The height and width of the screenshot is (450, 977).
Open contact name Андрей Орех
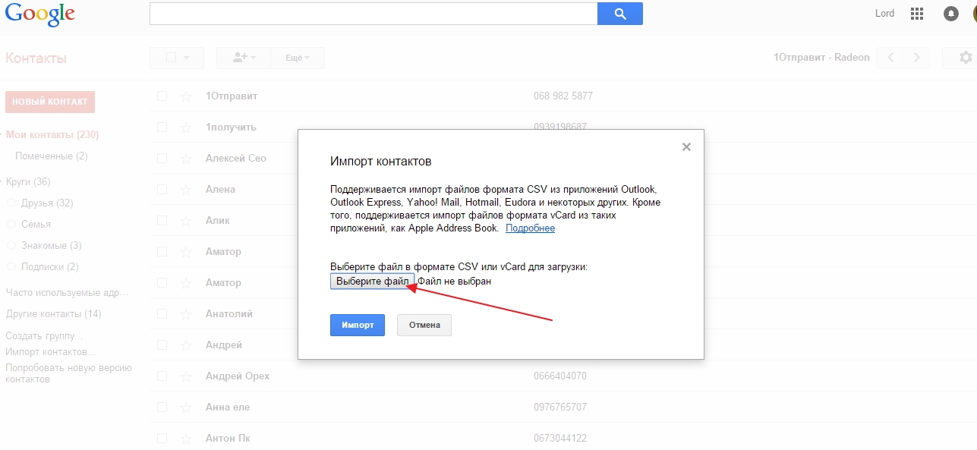coord(238,376)
